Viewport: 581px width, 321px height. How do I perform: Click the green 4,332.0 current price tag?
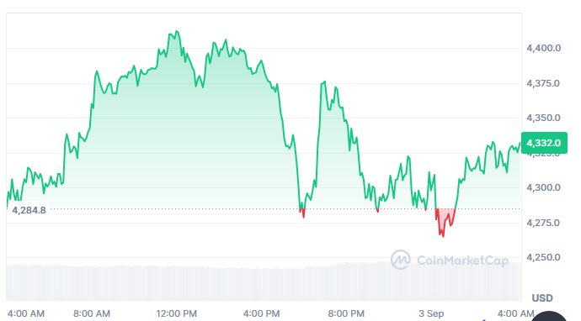tap(544, 143)
